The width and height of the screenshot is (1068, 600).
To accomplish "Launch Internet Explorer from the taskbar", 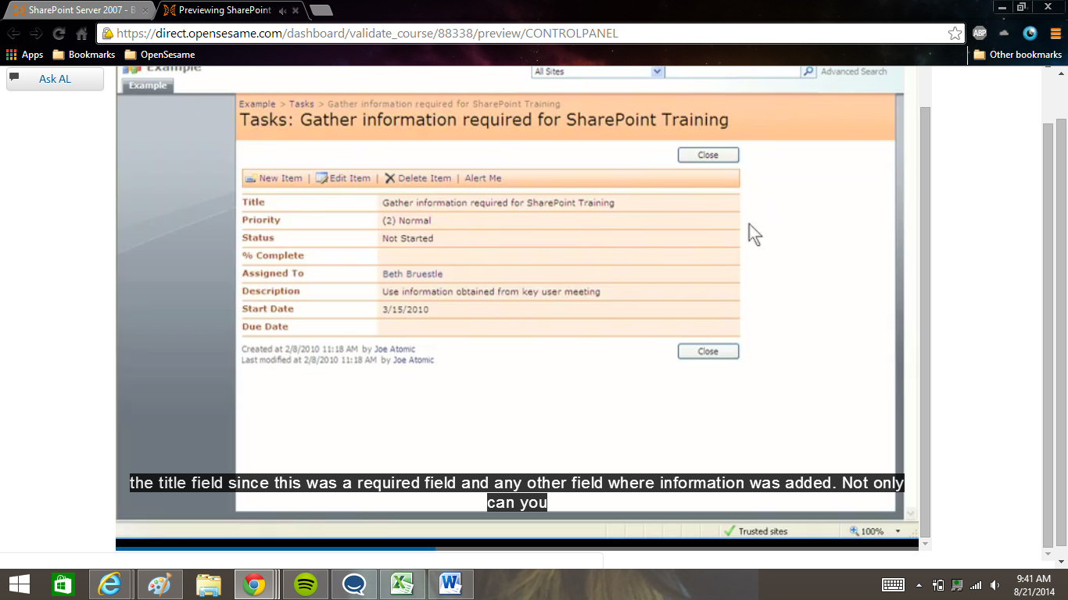I will click(x=110, y=584).
